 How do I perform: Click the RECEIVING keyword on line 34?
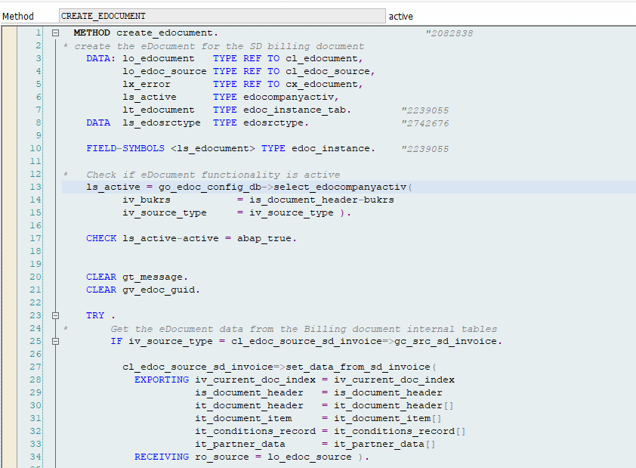pos(162,457)
